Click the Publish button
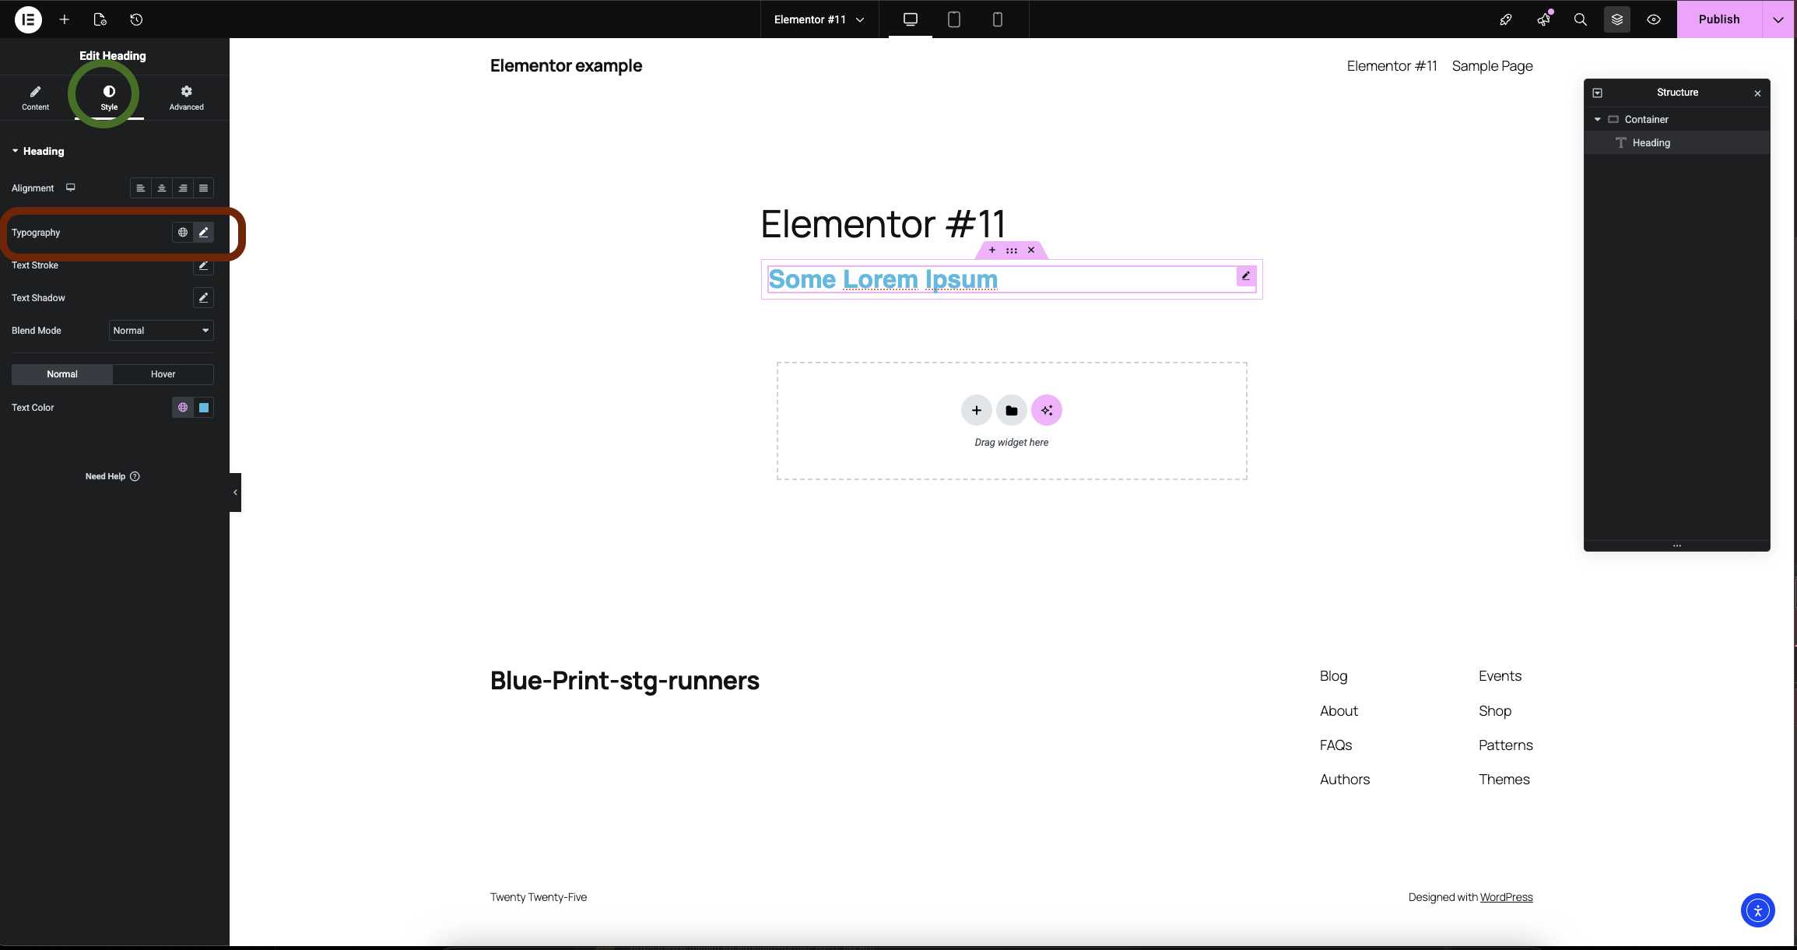Viewport: 1797px width, 950px height. 1718,19
